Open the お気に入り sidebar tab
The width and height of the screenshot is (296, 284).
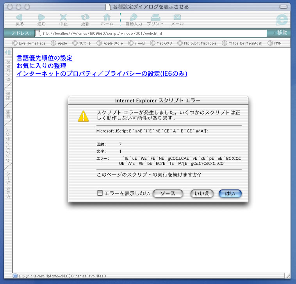pyautogui.click(x=8, y=70)
